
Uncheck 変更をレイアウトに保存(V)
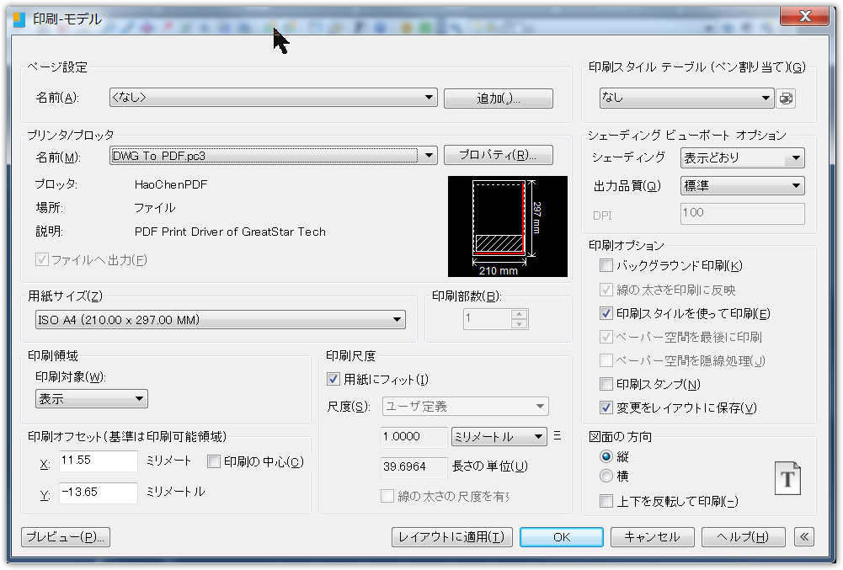[x=606, y=408]
